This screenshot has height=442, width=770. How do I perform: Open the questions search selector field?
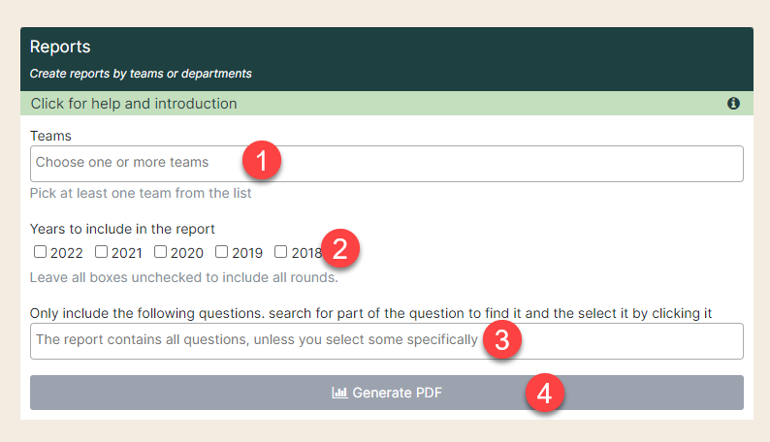point(387,341)
